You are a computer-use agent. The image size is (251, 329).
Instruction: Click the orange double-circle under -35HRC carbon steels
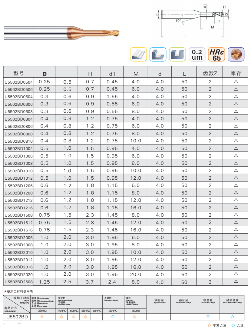click(x=42, y=317)
